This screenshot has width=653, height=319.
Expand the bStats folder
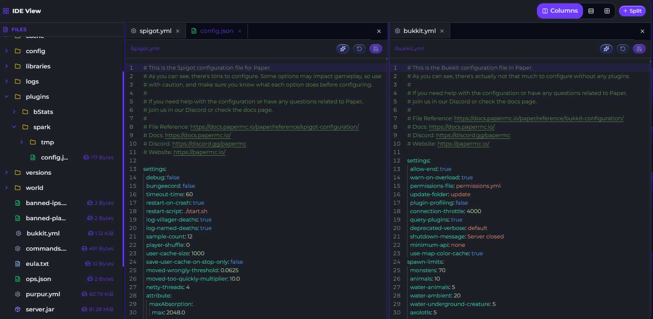(x=14, y=112)
